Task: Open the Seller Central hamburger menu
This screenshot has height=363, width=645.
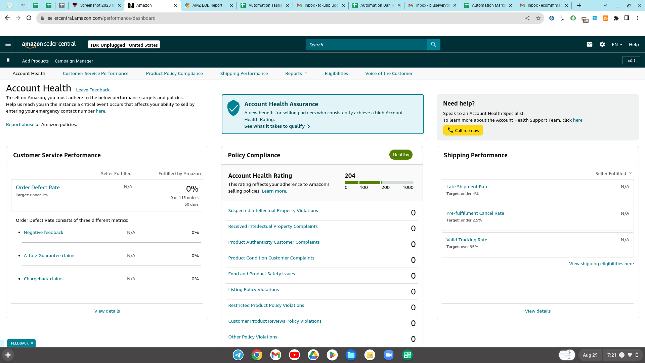Action: click(8, 44)
